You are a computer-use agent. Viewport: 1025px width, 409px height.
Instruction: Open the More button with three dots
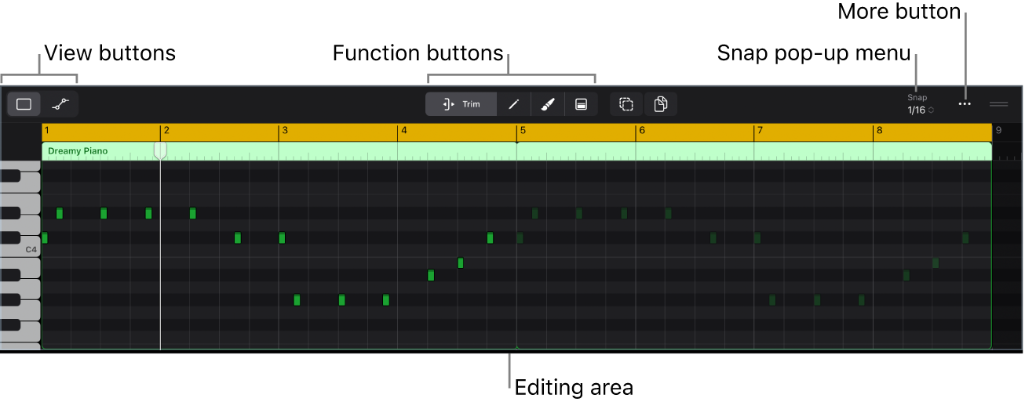pyautogui.click(x=965, y=104)
